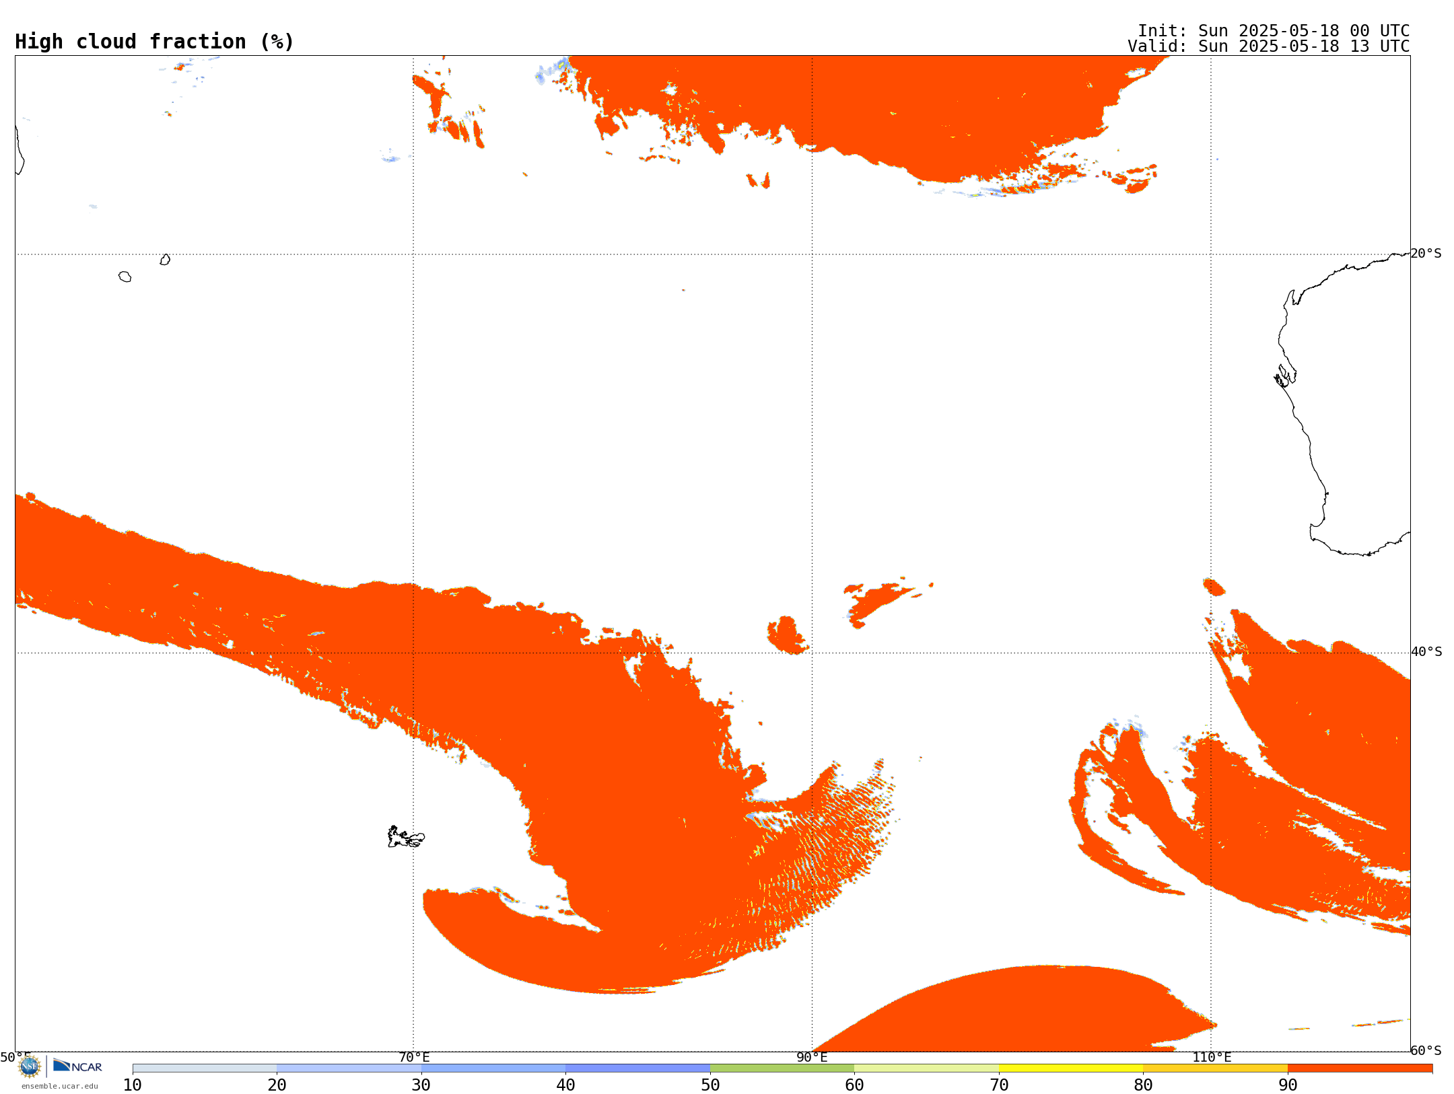
Task: Click the 60°S latitude label
Action: click(x=1426, y=1050)
